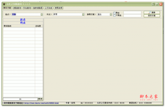165x107 pixels.
Task: Click the blue 起点 header bar
Action: click(x=23, y=20)
